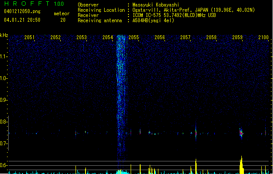This screenshot has height=174, width=273.
Task: Click the meteor count value 20
Action: (63, 20)
